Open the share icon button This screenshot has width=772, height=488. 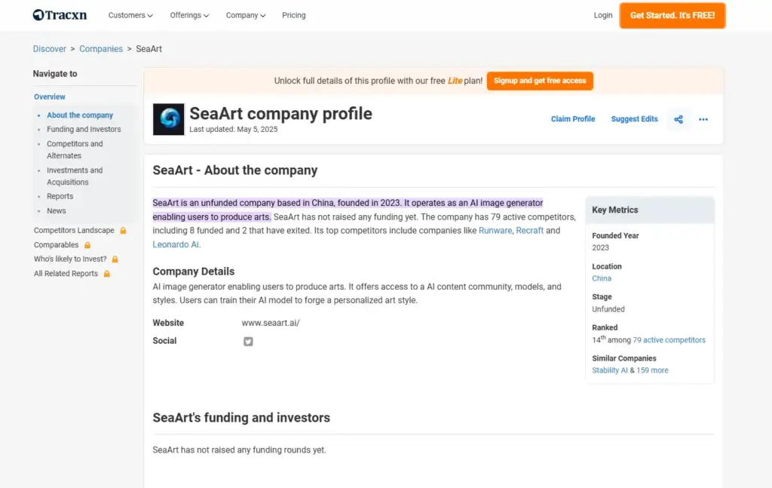point(678,119)
